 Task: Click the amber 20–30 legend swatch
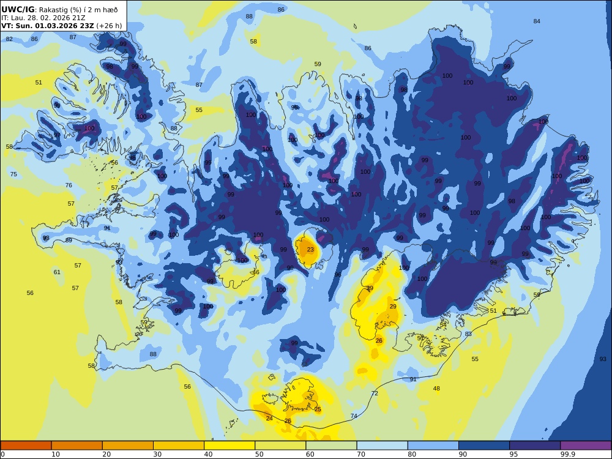click(128, 446)
